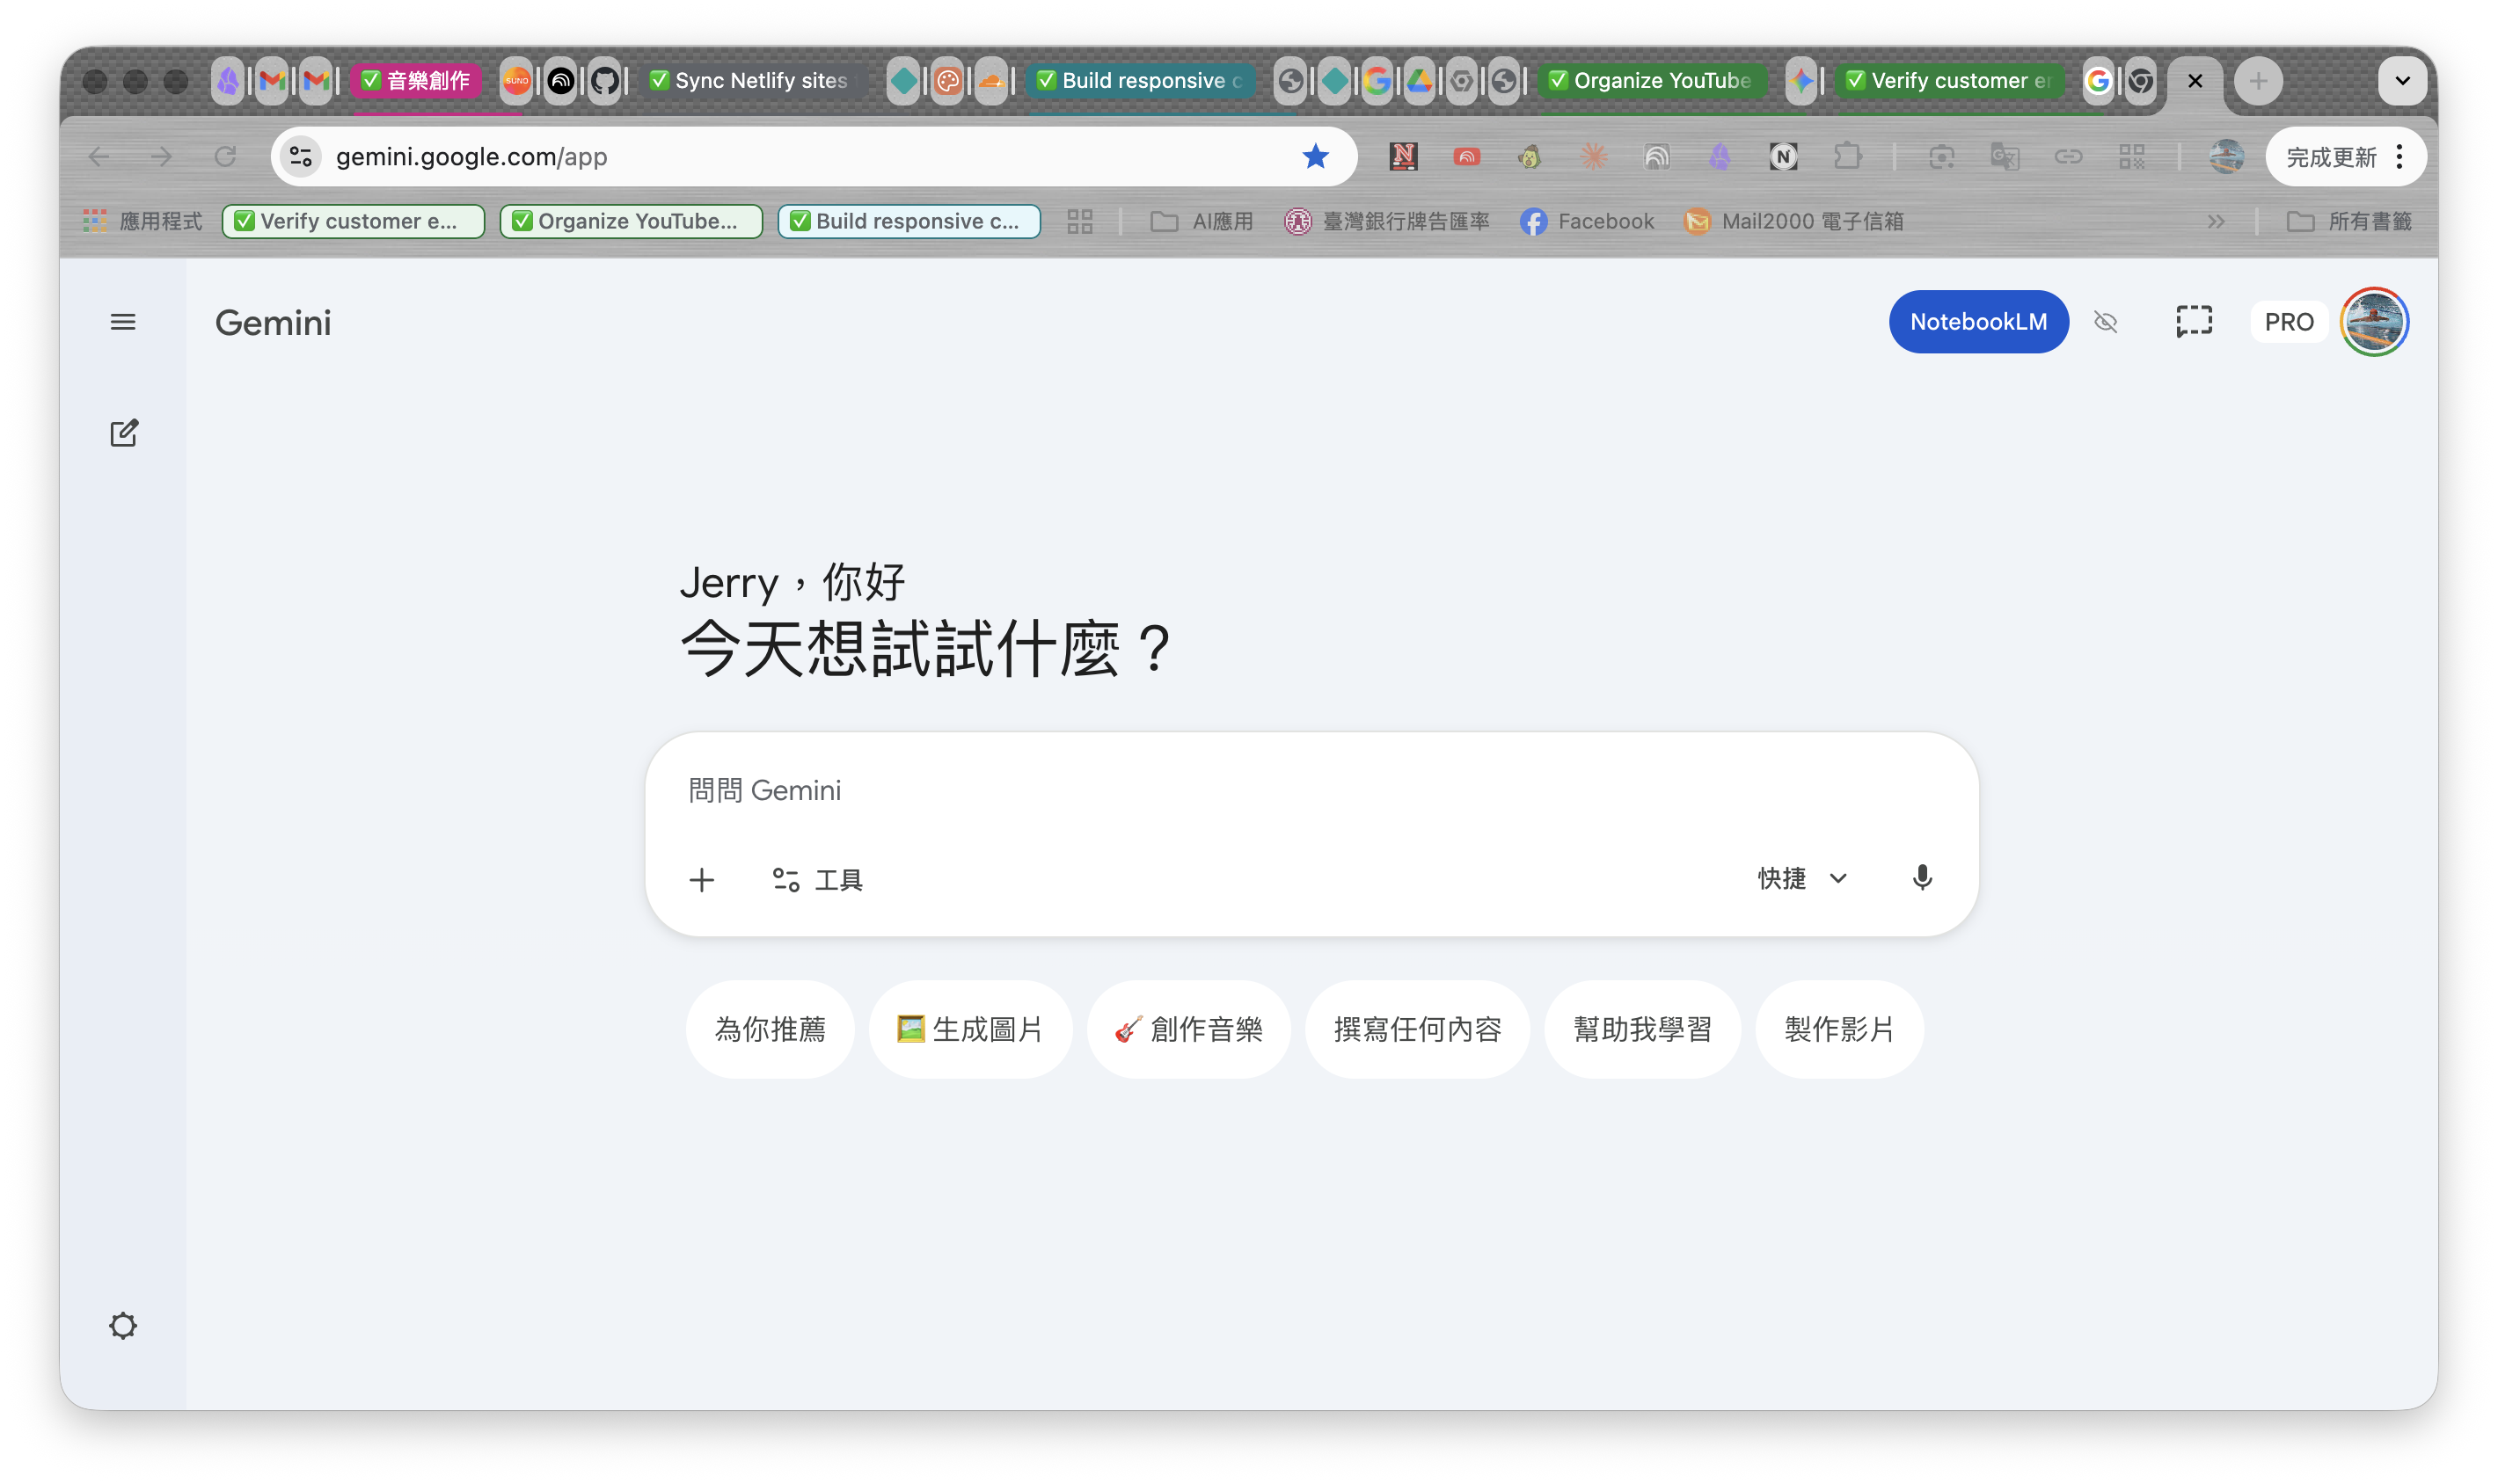Activate the microphone voice input

coord(1922,878)
